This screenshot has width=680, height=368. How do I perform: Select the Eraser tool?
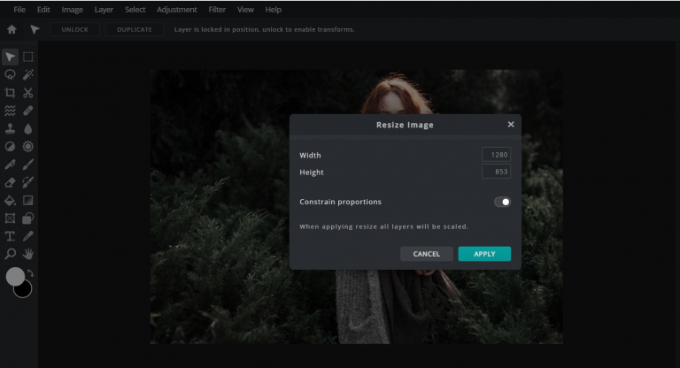coord(10,182)
